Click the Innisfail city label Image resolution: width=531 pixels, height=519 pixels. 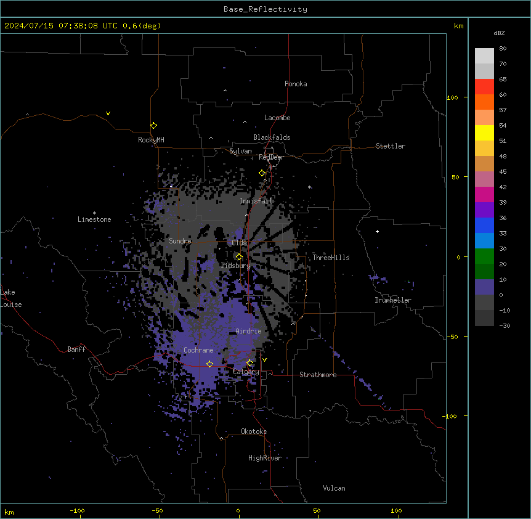tap(256, 201)
